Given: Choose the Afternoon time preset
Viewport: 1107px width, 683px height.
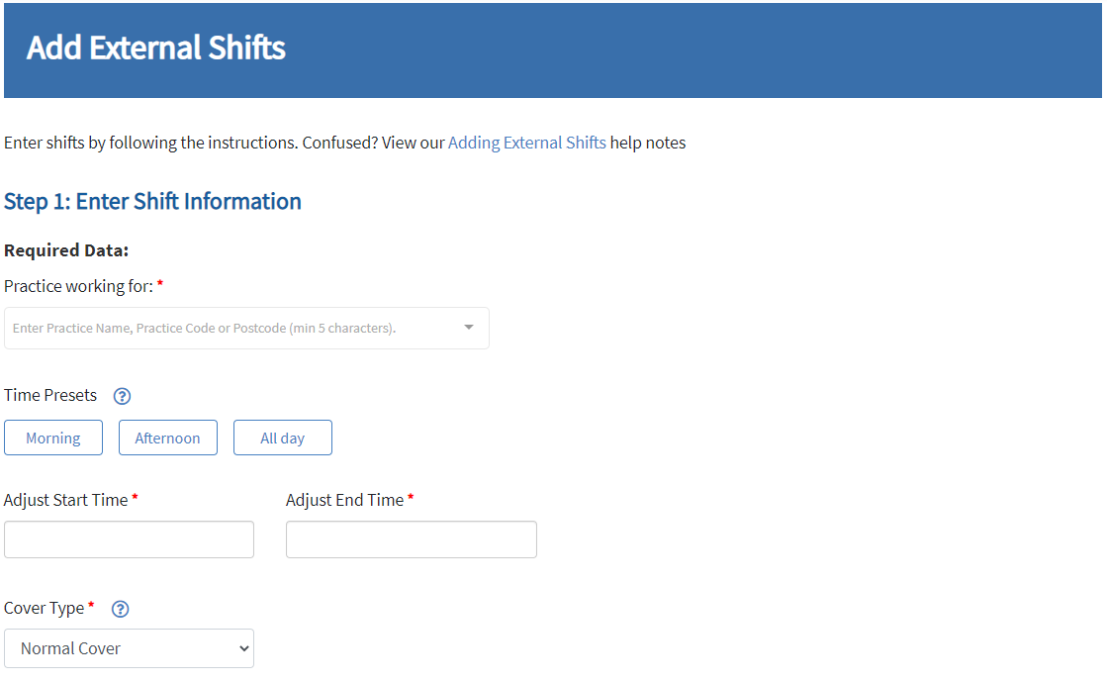Looking at the screenshot, I should pos(168,439).
